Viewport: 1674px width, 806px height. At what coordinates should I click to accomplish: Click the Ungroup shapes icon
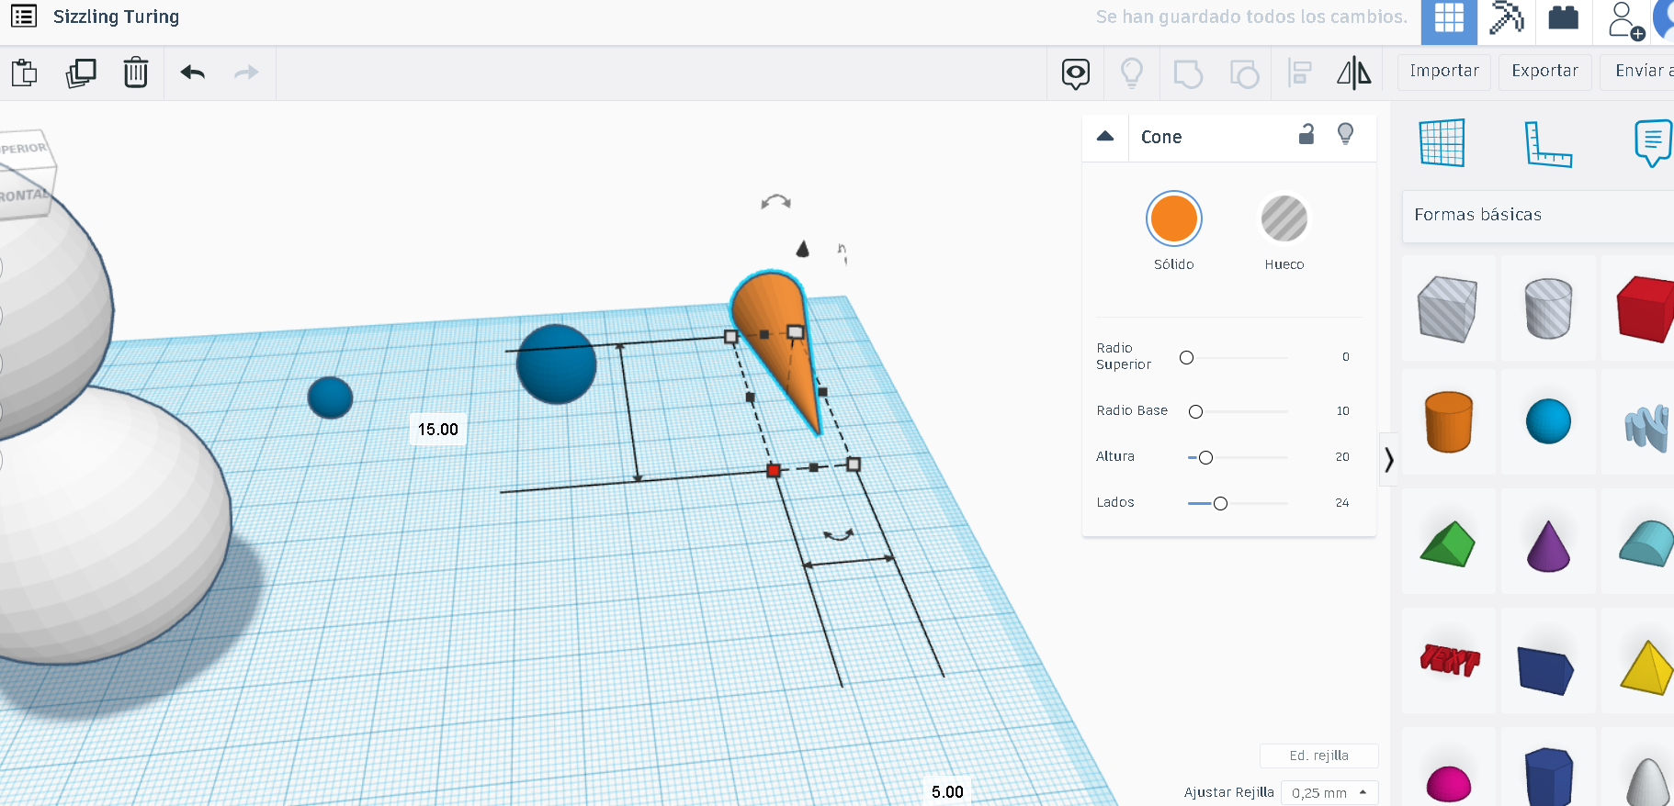click(x=1244, y=73)
